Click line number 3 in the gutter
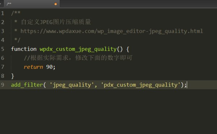 tap(3, 31)
